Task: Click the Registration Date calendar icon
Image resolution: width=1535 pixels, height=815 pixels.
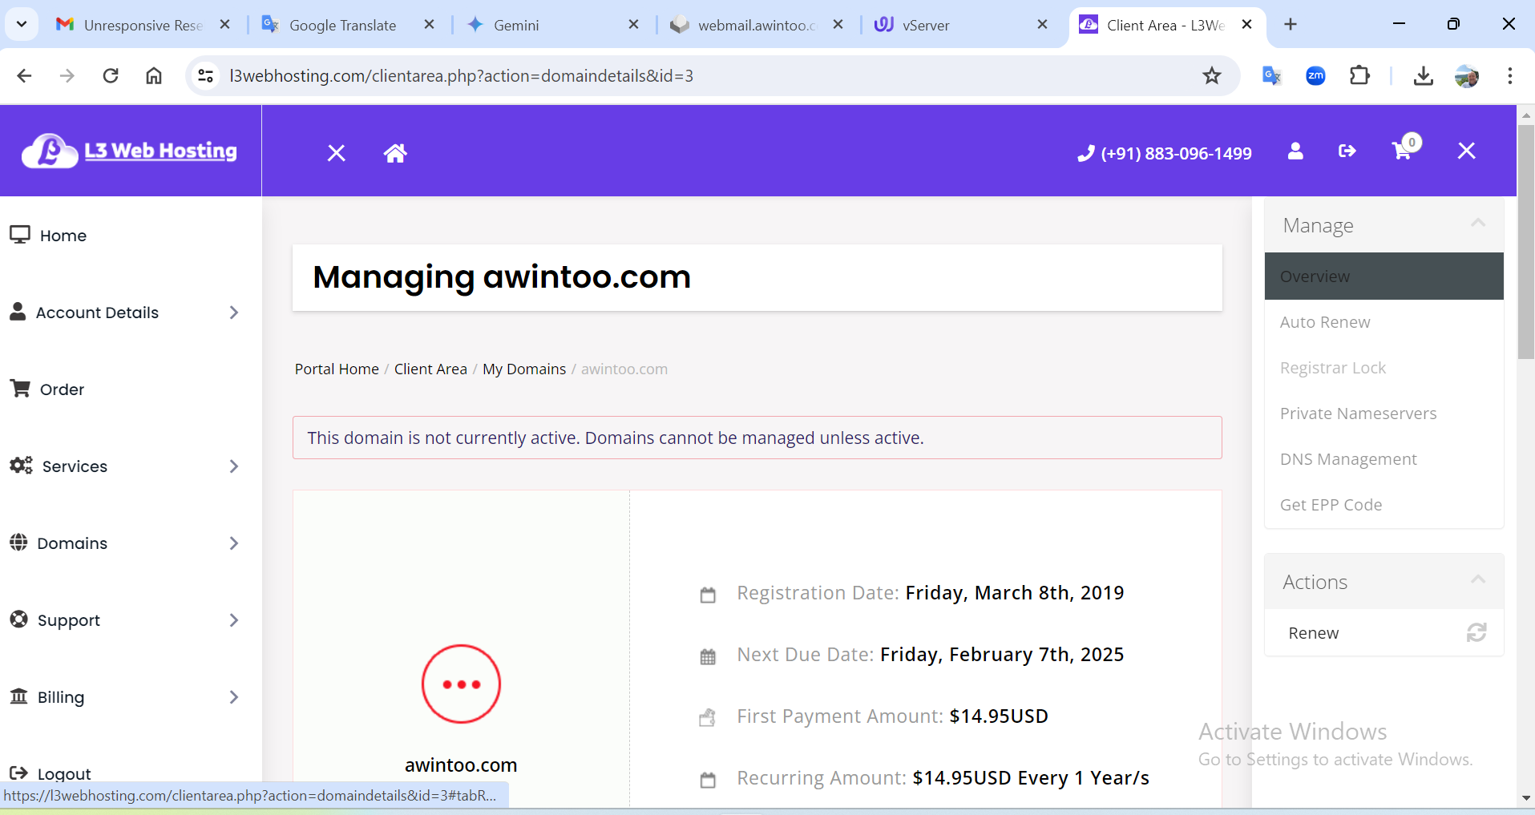Action: pos(708,595)
